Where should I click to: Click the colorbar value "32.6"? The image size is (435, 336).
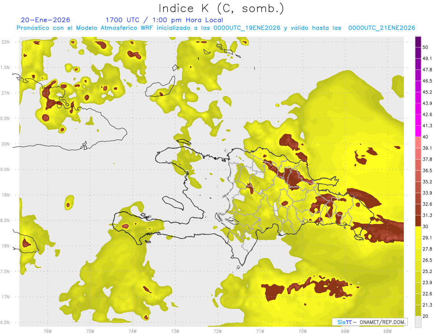point(427,204)
